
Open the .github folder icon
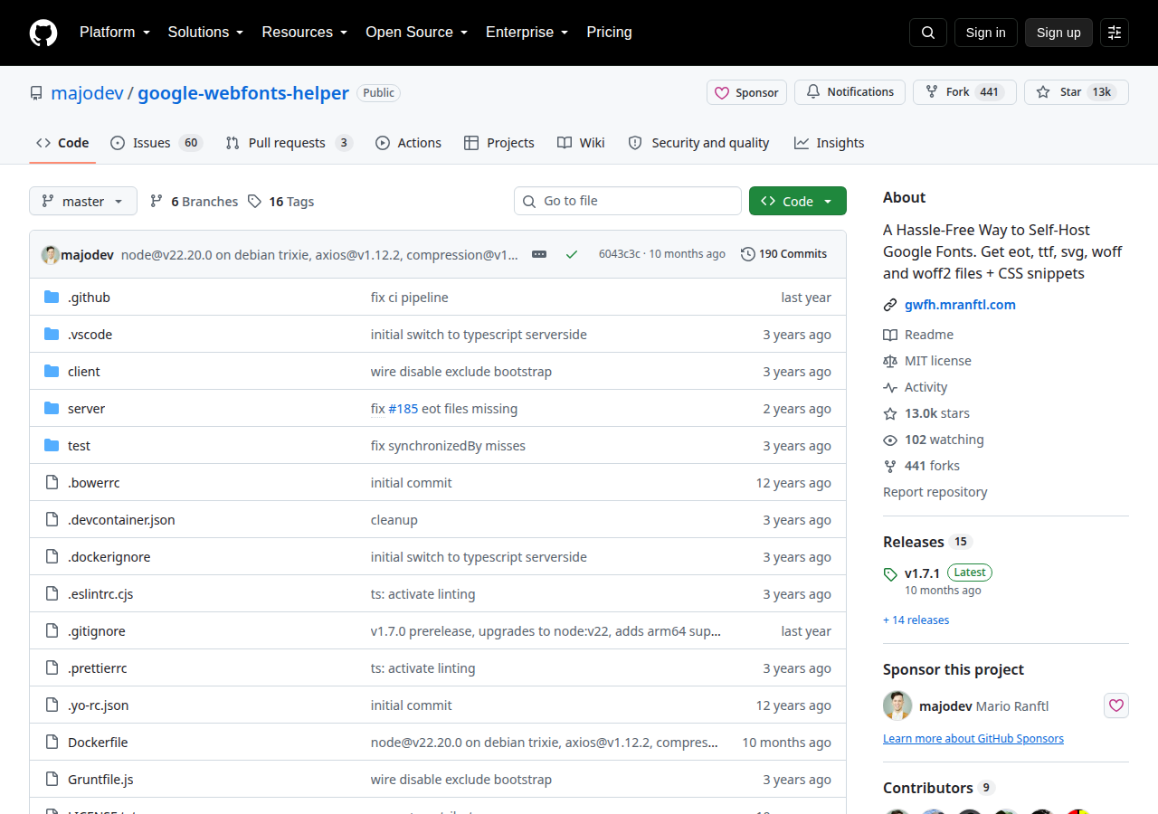(x=52, y=298)
